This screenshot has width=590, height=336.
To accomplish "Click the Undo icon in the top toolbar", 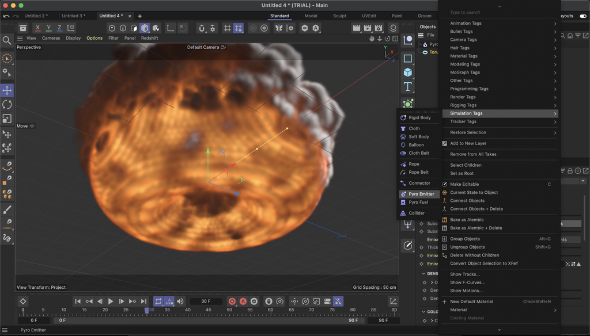I will (x=22, y=27).
